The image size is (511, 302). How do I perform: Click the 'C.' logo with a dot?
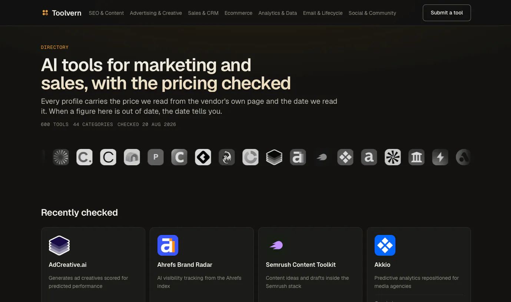[x=84, y=157]
